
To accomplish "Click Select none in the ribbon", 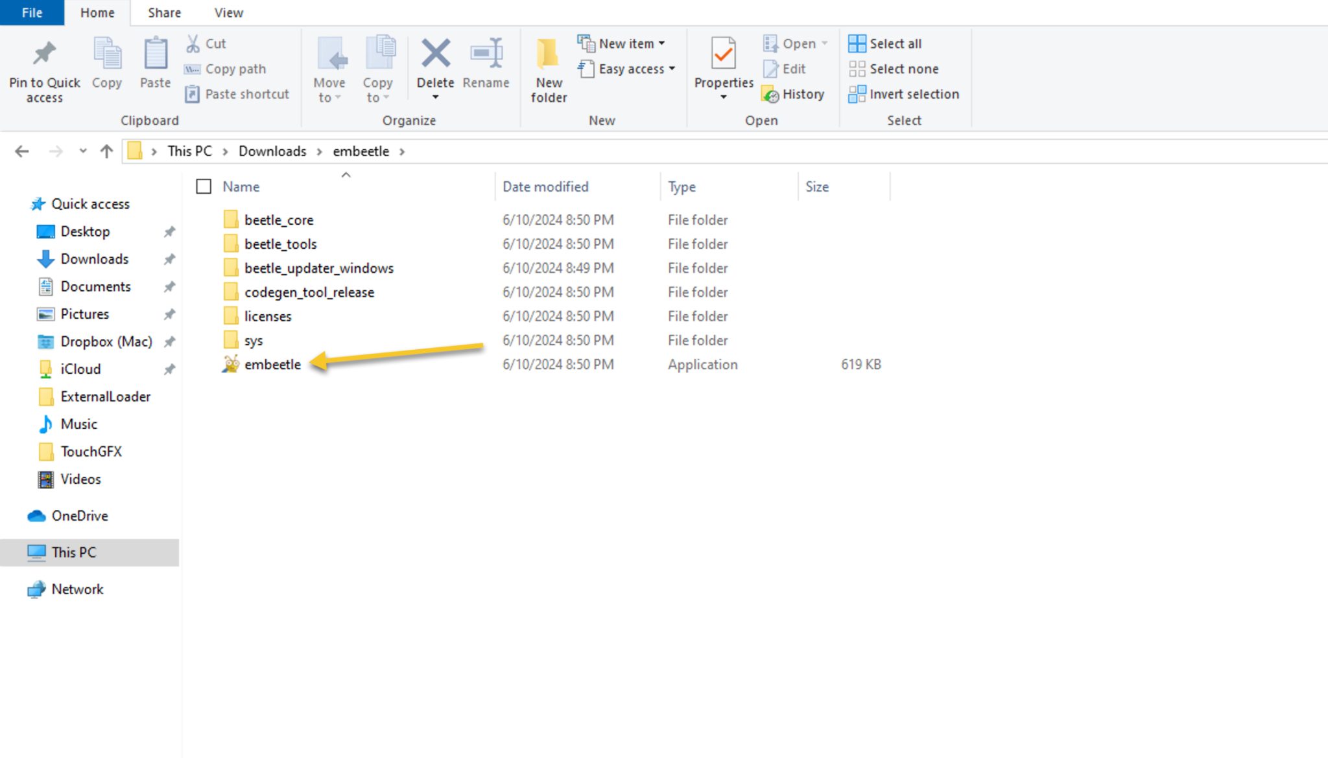I will [x=894, y=69].
